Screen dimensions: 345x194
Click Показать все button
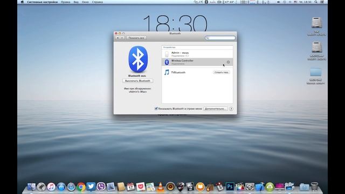(136, 38)
